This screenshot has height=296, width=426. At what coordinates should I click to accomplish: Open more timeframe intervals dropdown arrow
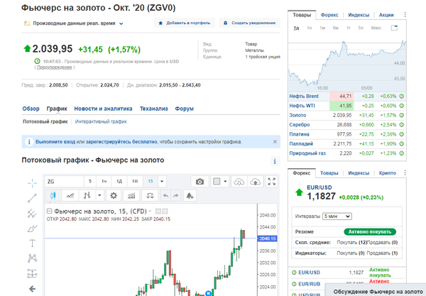(x=162, y=182)
